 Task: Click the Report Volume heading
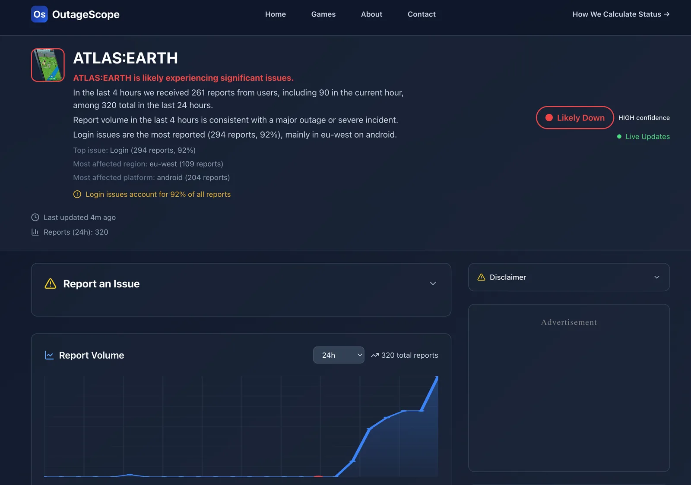92,355
